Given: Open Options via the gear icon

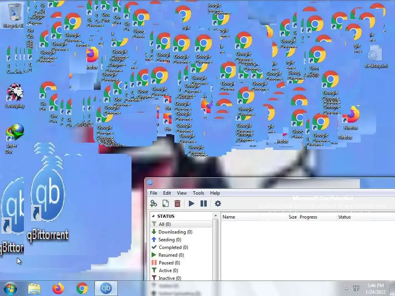Looking at the screenshot, I should (x=218, y=203).
